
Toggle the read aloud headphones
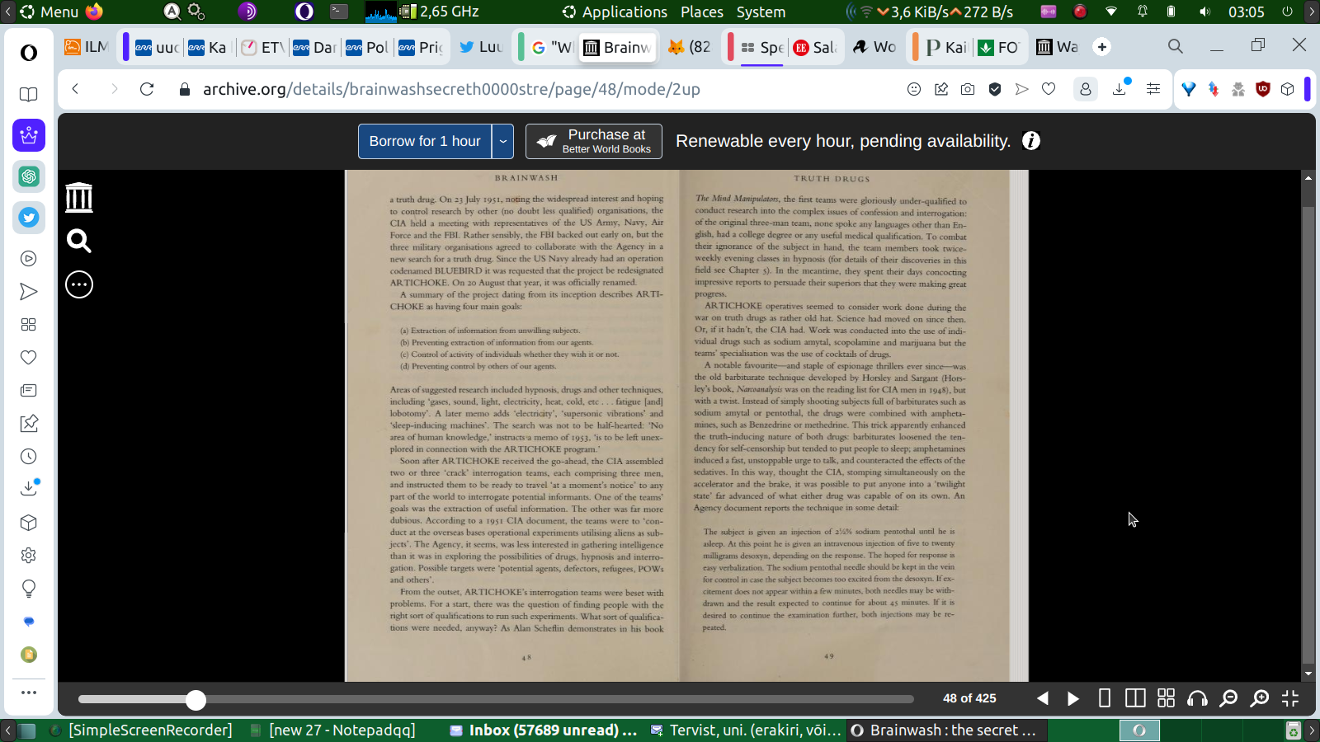(x=1197, y=699)
